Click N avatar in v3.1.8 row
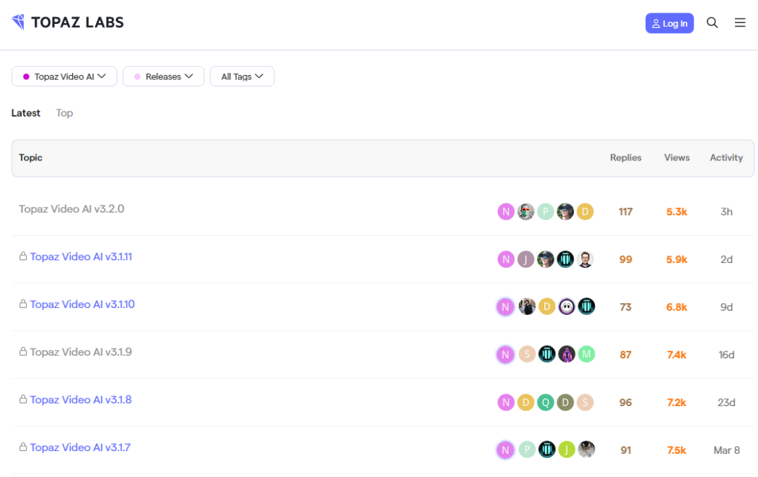The height and width of the screenshot is (477, 758). [x=505, y=402]
